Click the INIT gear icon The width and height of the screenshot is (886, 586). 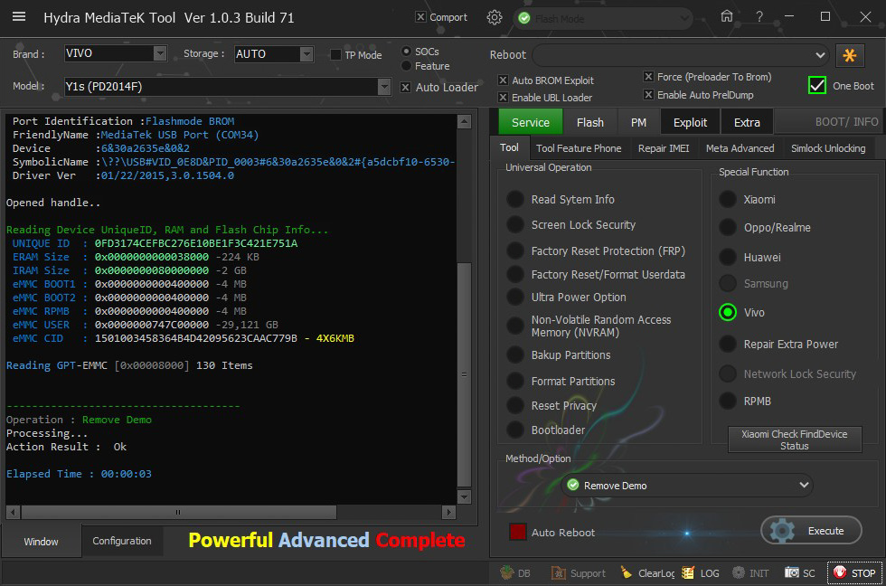tap(750, 573)
